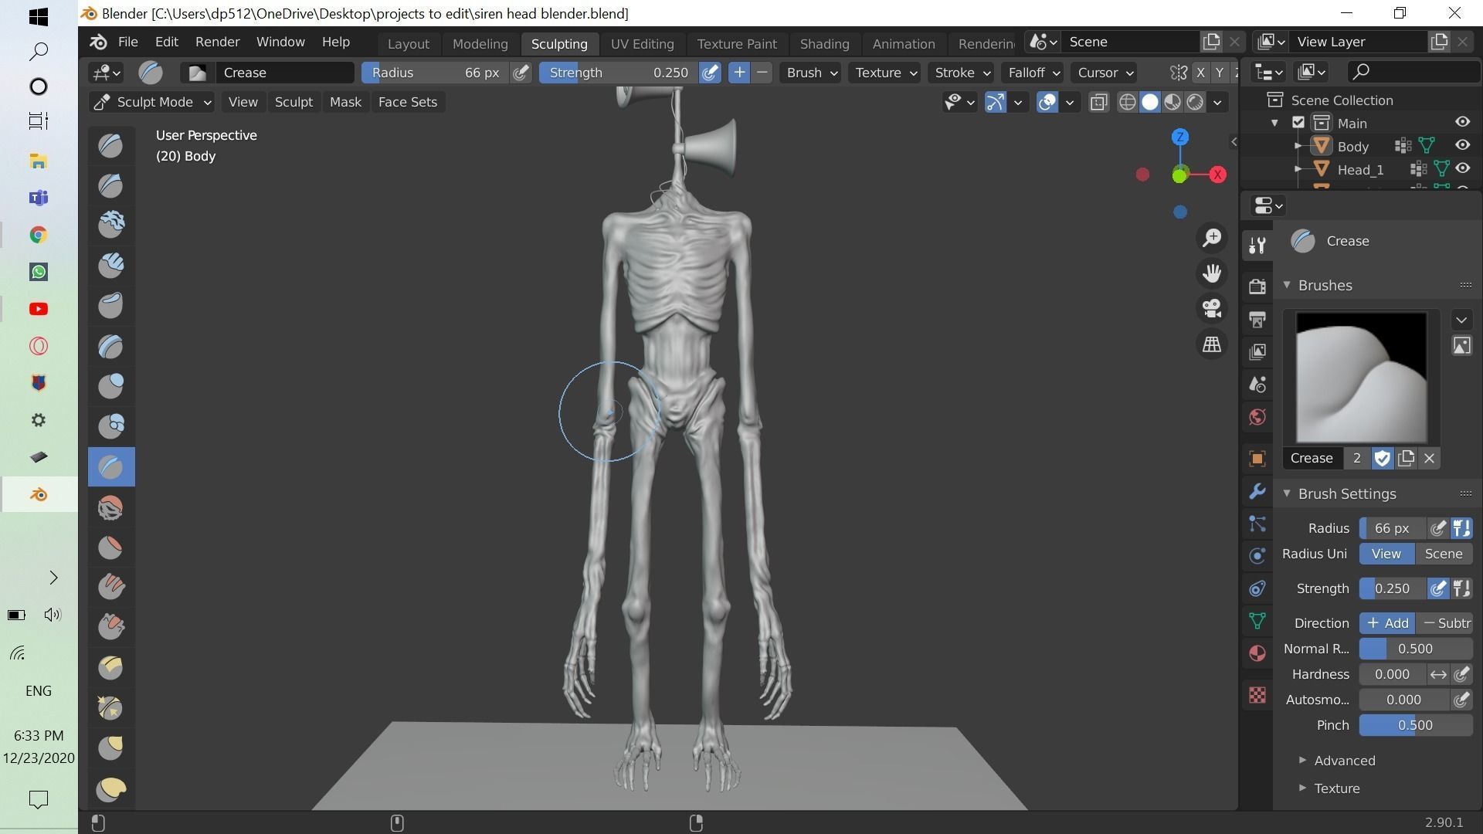Open Active Tool properties tab

1257,246
